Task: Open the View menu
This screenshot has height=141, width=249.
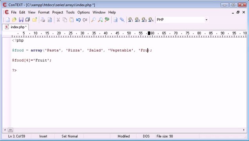Action: [x=32, y=12]
